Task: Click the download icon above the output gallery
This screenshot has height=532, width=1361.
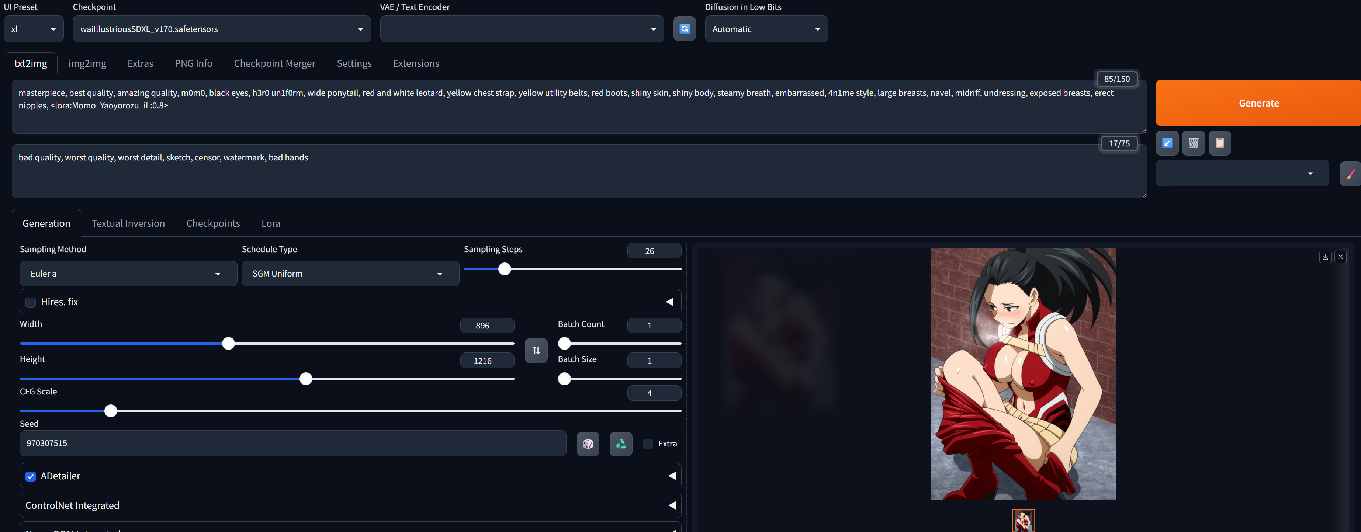Action: coord(1325,257)
